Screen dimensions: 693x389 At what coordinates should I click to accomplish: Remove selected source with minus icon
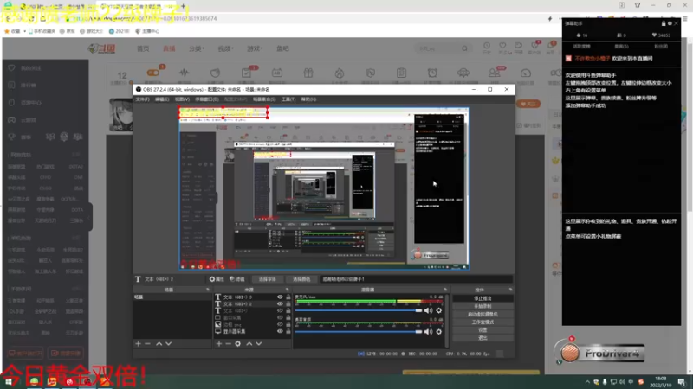(x=228, y=343)
